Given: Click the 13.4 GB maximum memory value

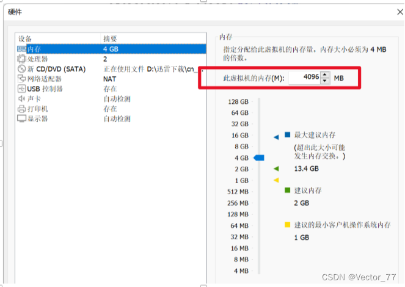Looking at the screenshot, I should click(x=306, y=169).
